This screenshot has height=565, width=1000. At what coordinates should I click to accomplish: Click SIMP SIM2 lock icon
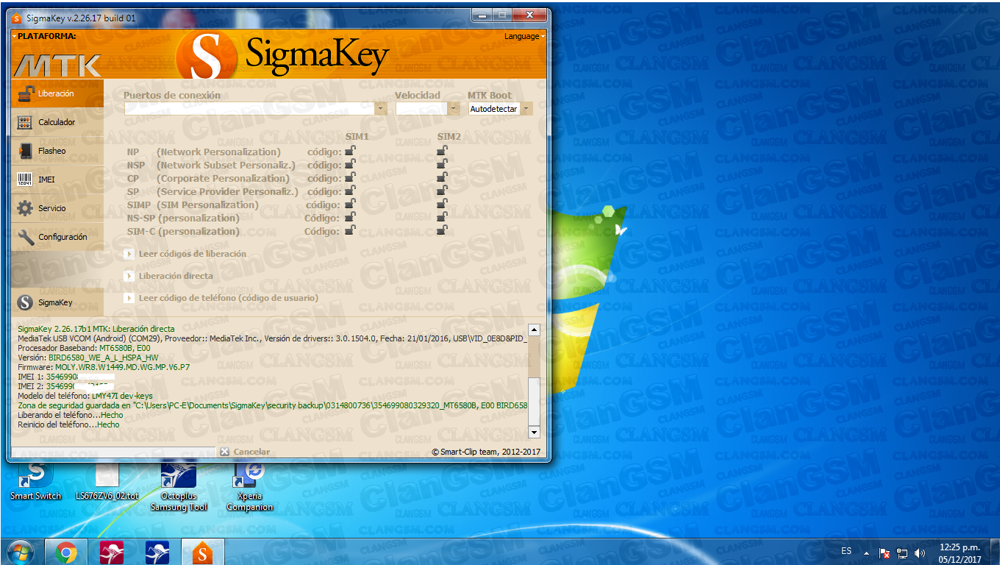(442, 205)
